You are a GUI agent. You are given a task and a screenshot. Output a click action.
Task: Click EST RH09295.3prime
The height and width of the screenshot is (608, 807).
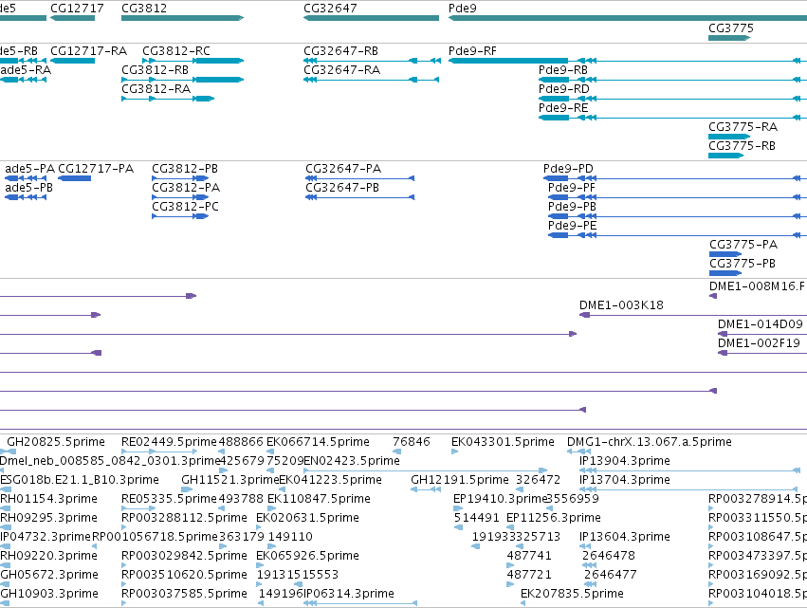[49, 518]
